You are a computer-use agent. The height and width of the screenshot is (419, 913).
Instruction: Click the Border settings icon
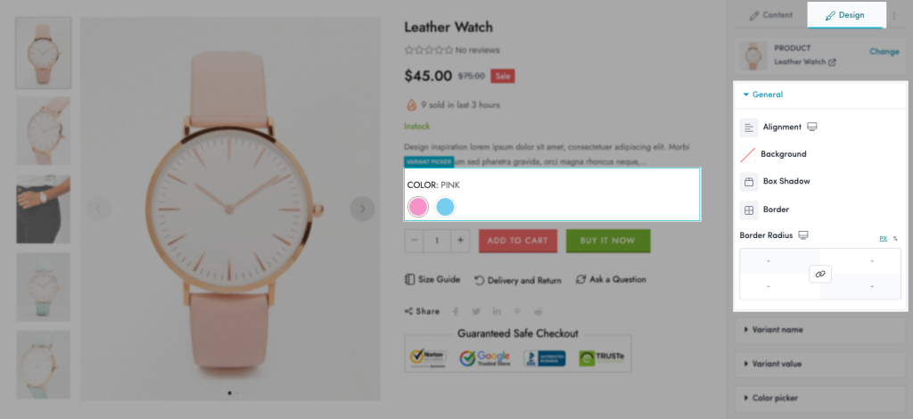click(749, 209)
